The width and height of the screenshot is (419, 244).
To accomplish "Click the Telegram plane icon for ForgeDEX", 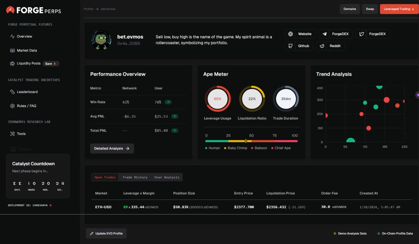I will pyautogui.click(x=324, y=34).
